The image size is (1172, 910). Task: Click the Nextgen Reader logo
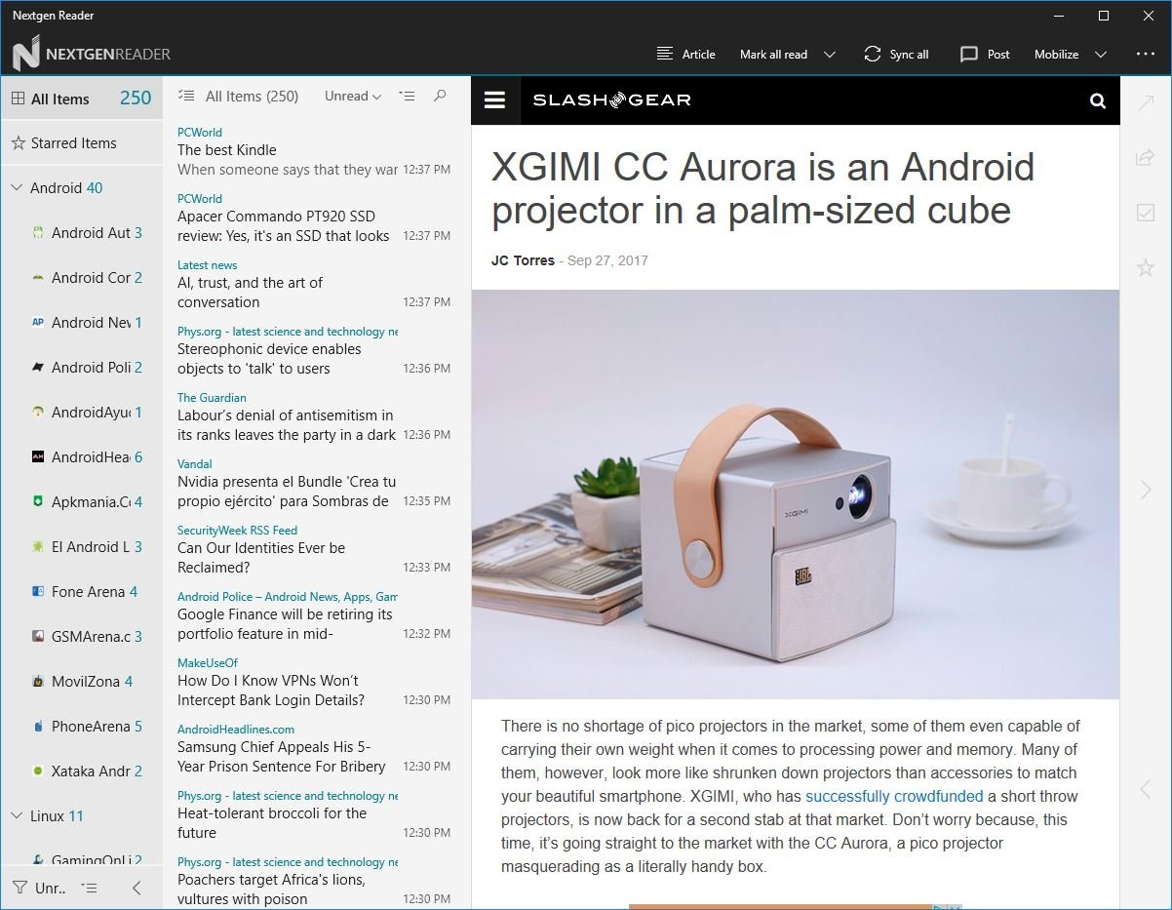click(x=92, y=55)
